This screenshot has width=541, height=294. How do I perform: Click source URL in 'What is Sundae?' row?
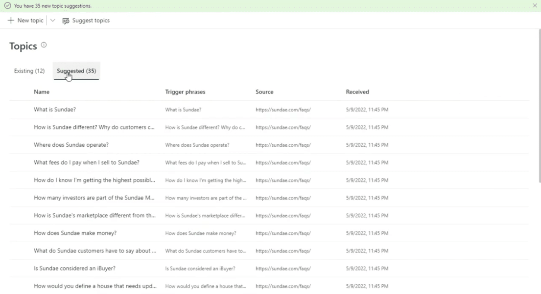[283, 110]
